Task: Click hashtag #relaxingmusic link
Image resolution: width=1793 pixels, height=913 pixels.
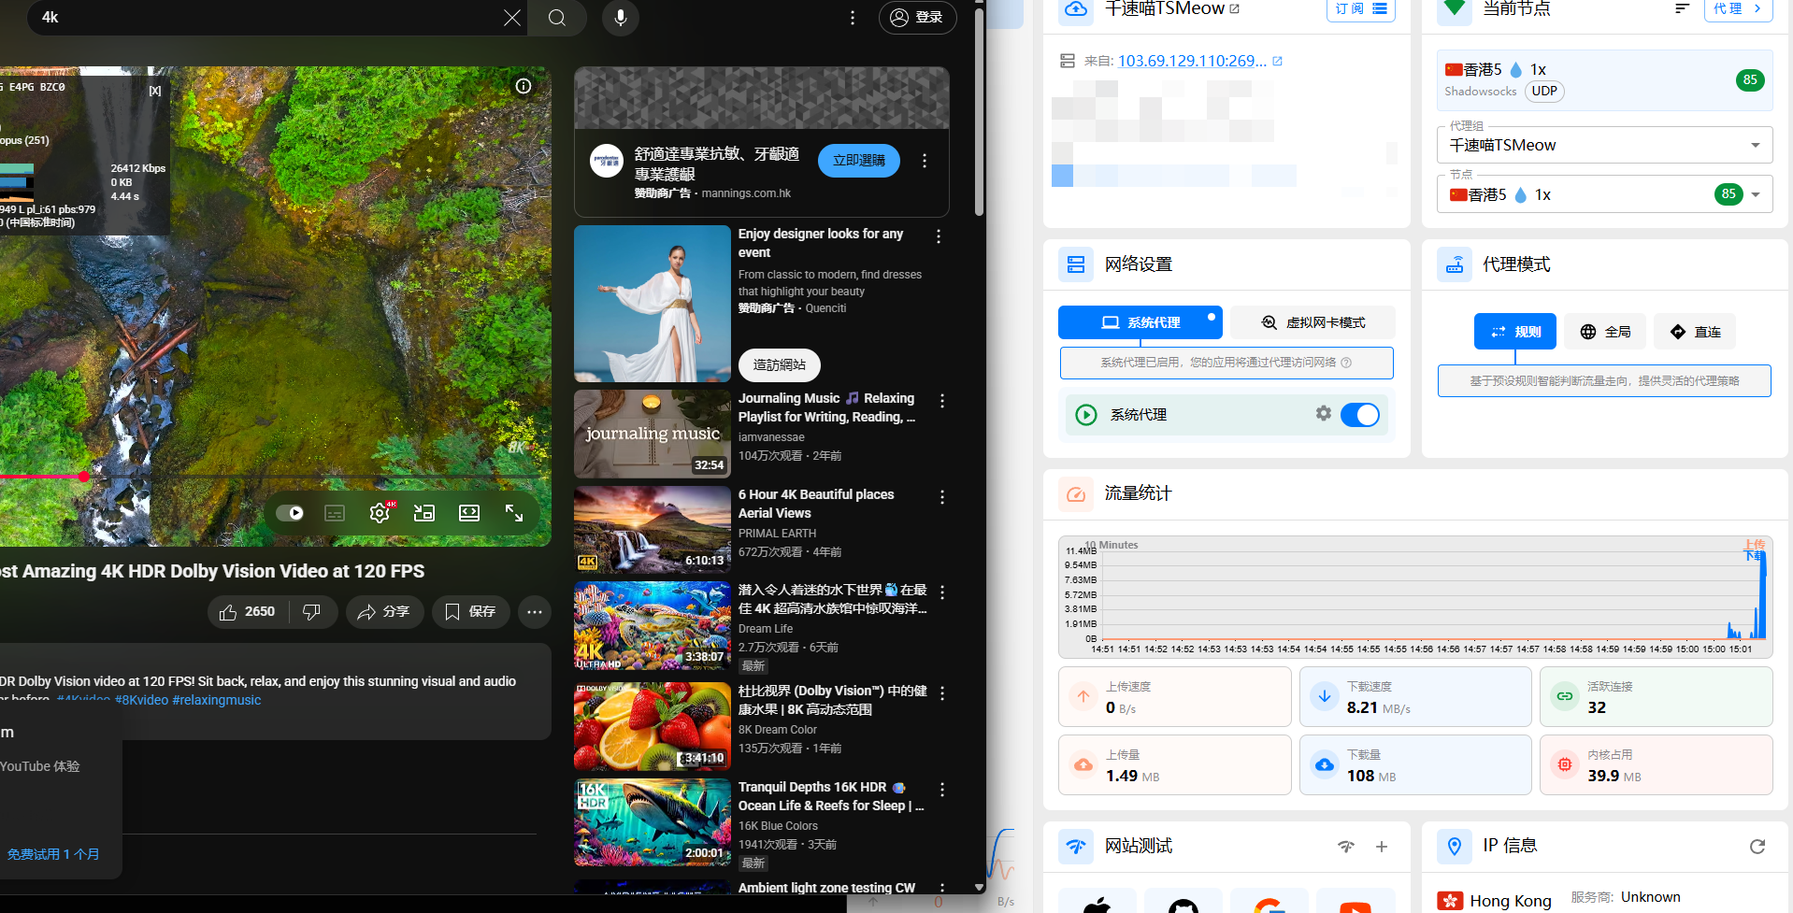Action: coord(217,700)
